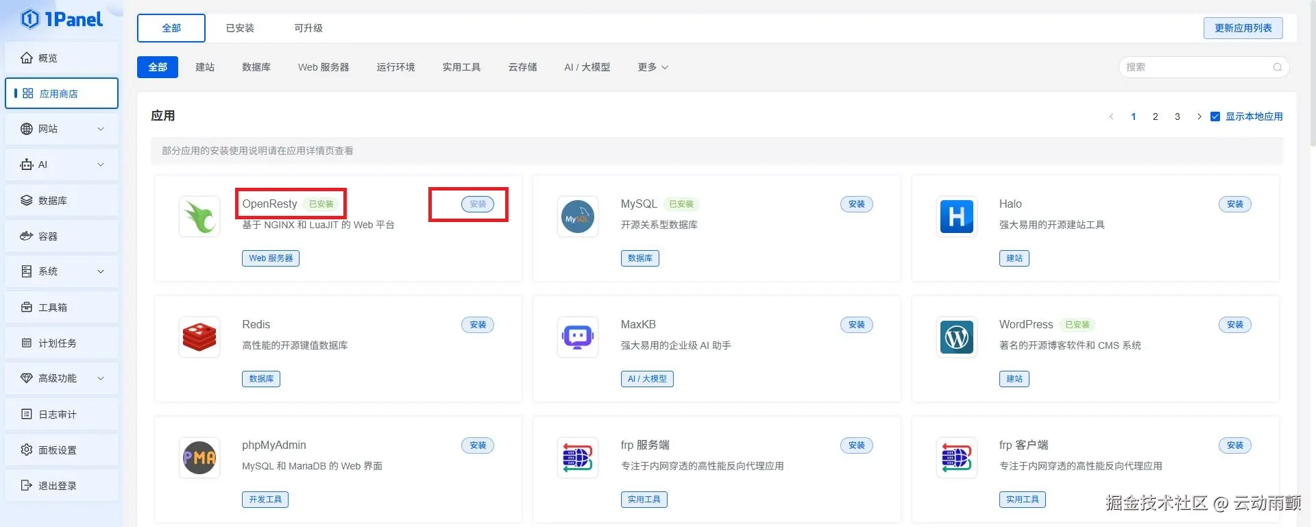The width and height of the screenshot is (1316, 527).
Task: Go to page 3 of apps
Action: coord(1178,117)
